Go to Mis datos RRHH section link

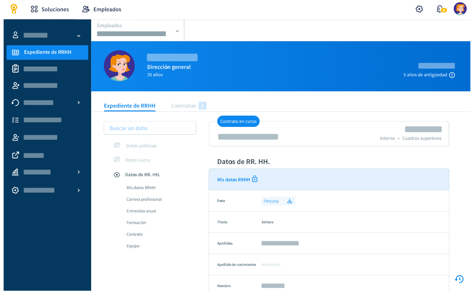[141, 188]
